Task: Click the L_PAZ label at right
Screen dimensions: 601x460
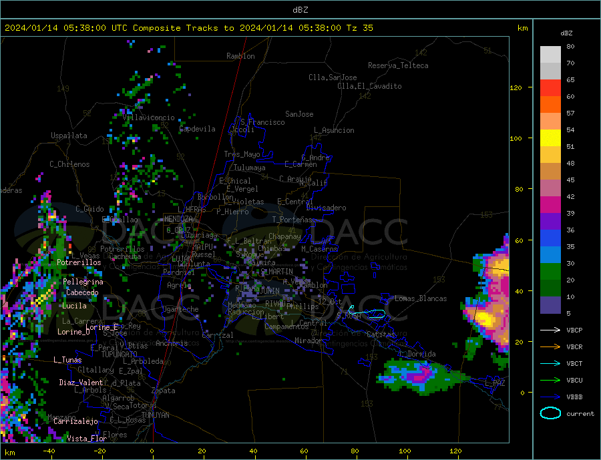Action: 495,383
